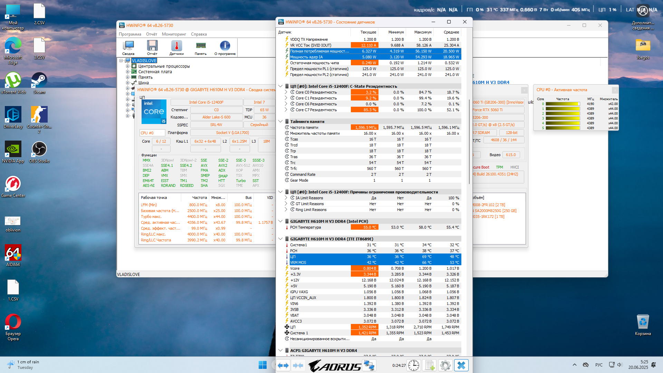
Task: Click the Текущее column header
Action: (365, 32)
